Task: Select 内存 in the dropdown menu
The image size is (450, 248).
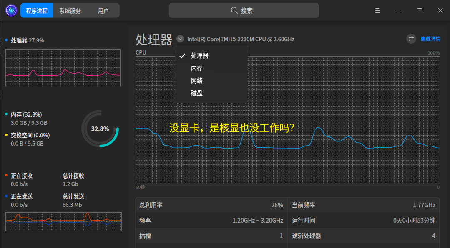Action: (x=211, y=68)
